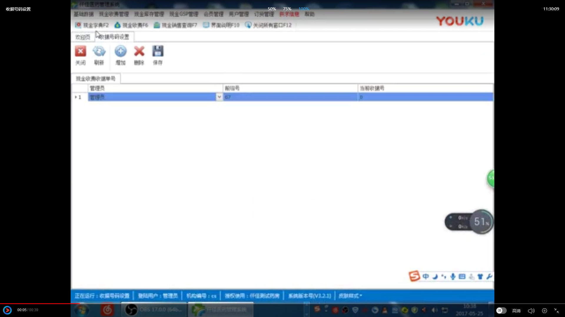Open the 高清 quality selector
Image resolution: width=565 pixels, height=317 pixels.
[x=516, y=311]
